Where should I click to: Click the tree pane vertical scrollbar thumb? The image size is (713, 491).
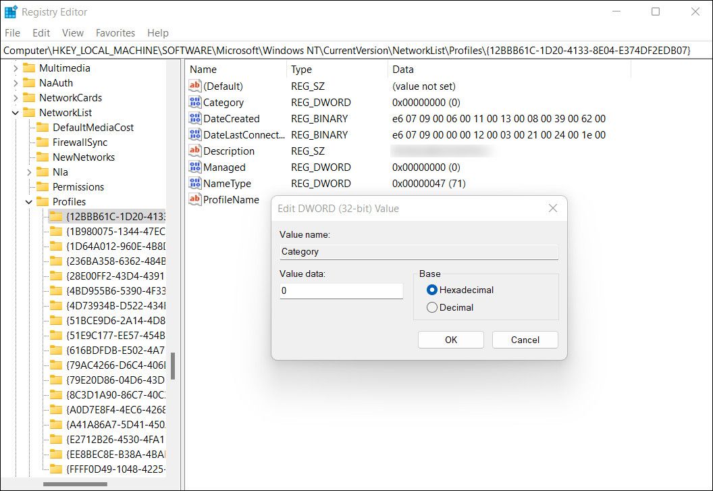173,366
